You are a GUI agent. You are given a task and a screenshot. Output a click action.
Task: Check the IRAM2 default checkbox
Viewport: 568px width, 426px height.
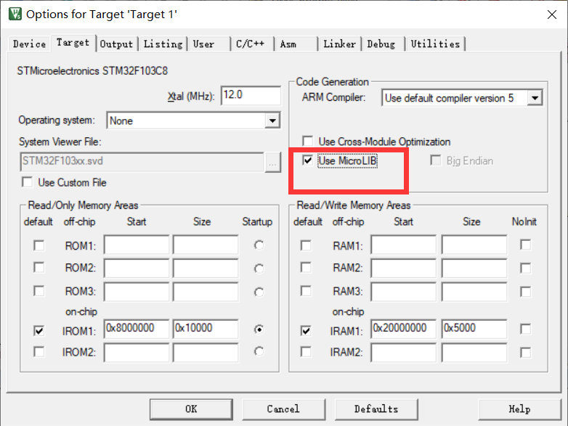pyautogui.click(x=306, y=352)
